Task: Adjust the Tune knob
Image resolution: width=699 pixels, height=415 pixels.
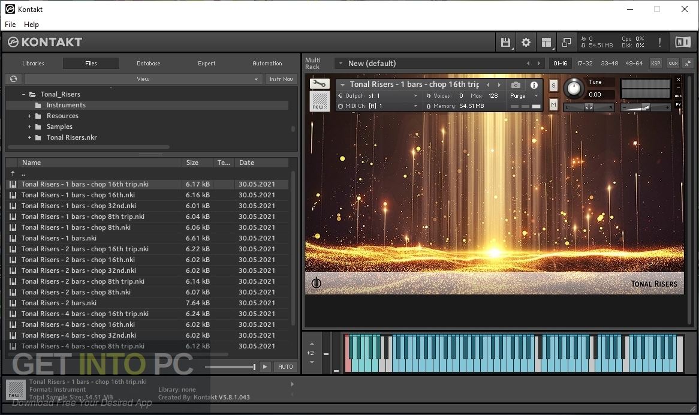Action: click(574, 88)
